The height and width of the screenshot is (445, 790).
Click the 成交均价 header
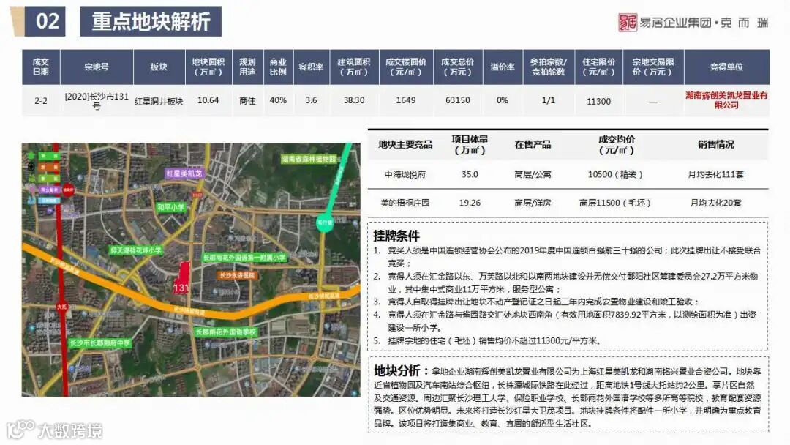(616, 145)
